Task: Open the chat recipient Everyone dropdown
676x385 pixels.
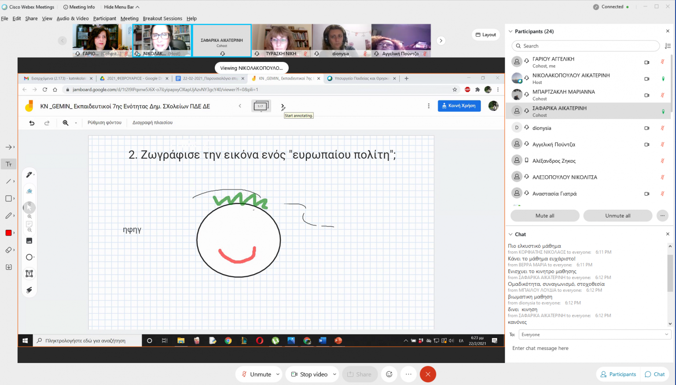Action: [x=594, y=334]
